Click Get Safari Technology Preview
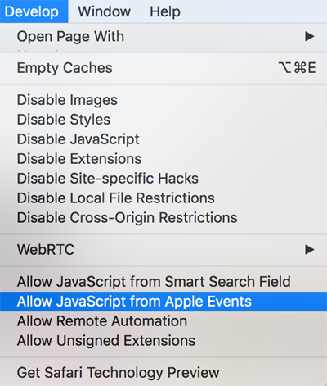The image size is (327, 386). 163,373
